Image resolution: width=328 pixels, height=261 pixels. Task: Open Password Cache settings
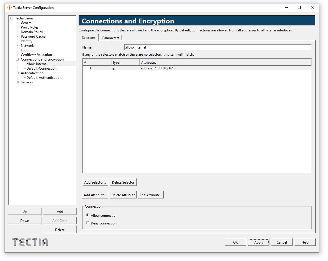[x=33, y=37]
